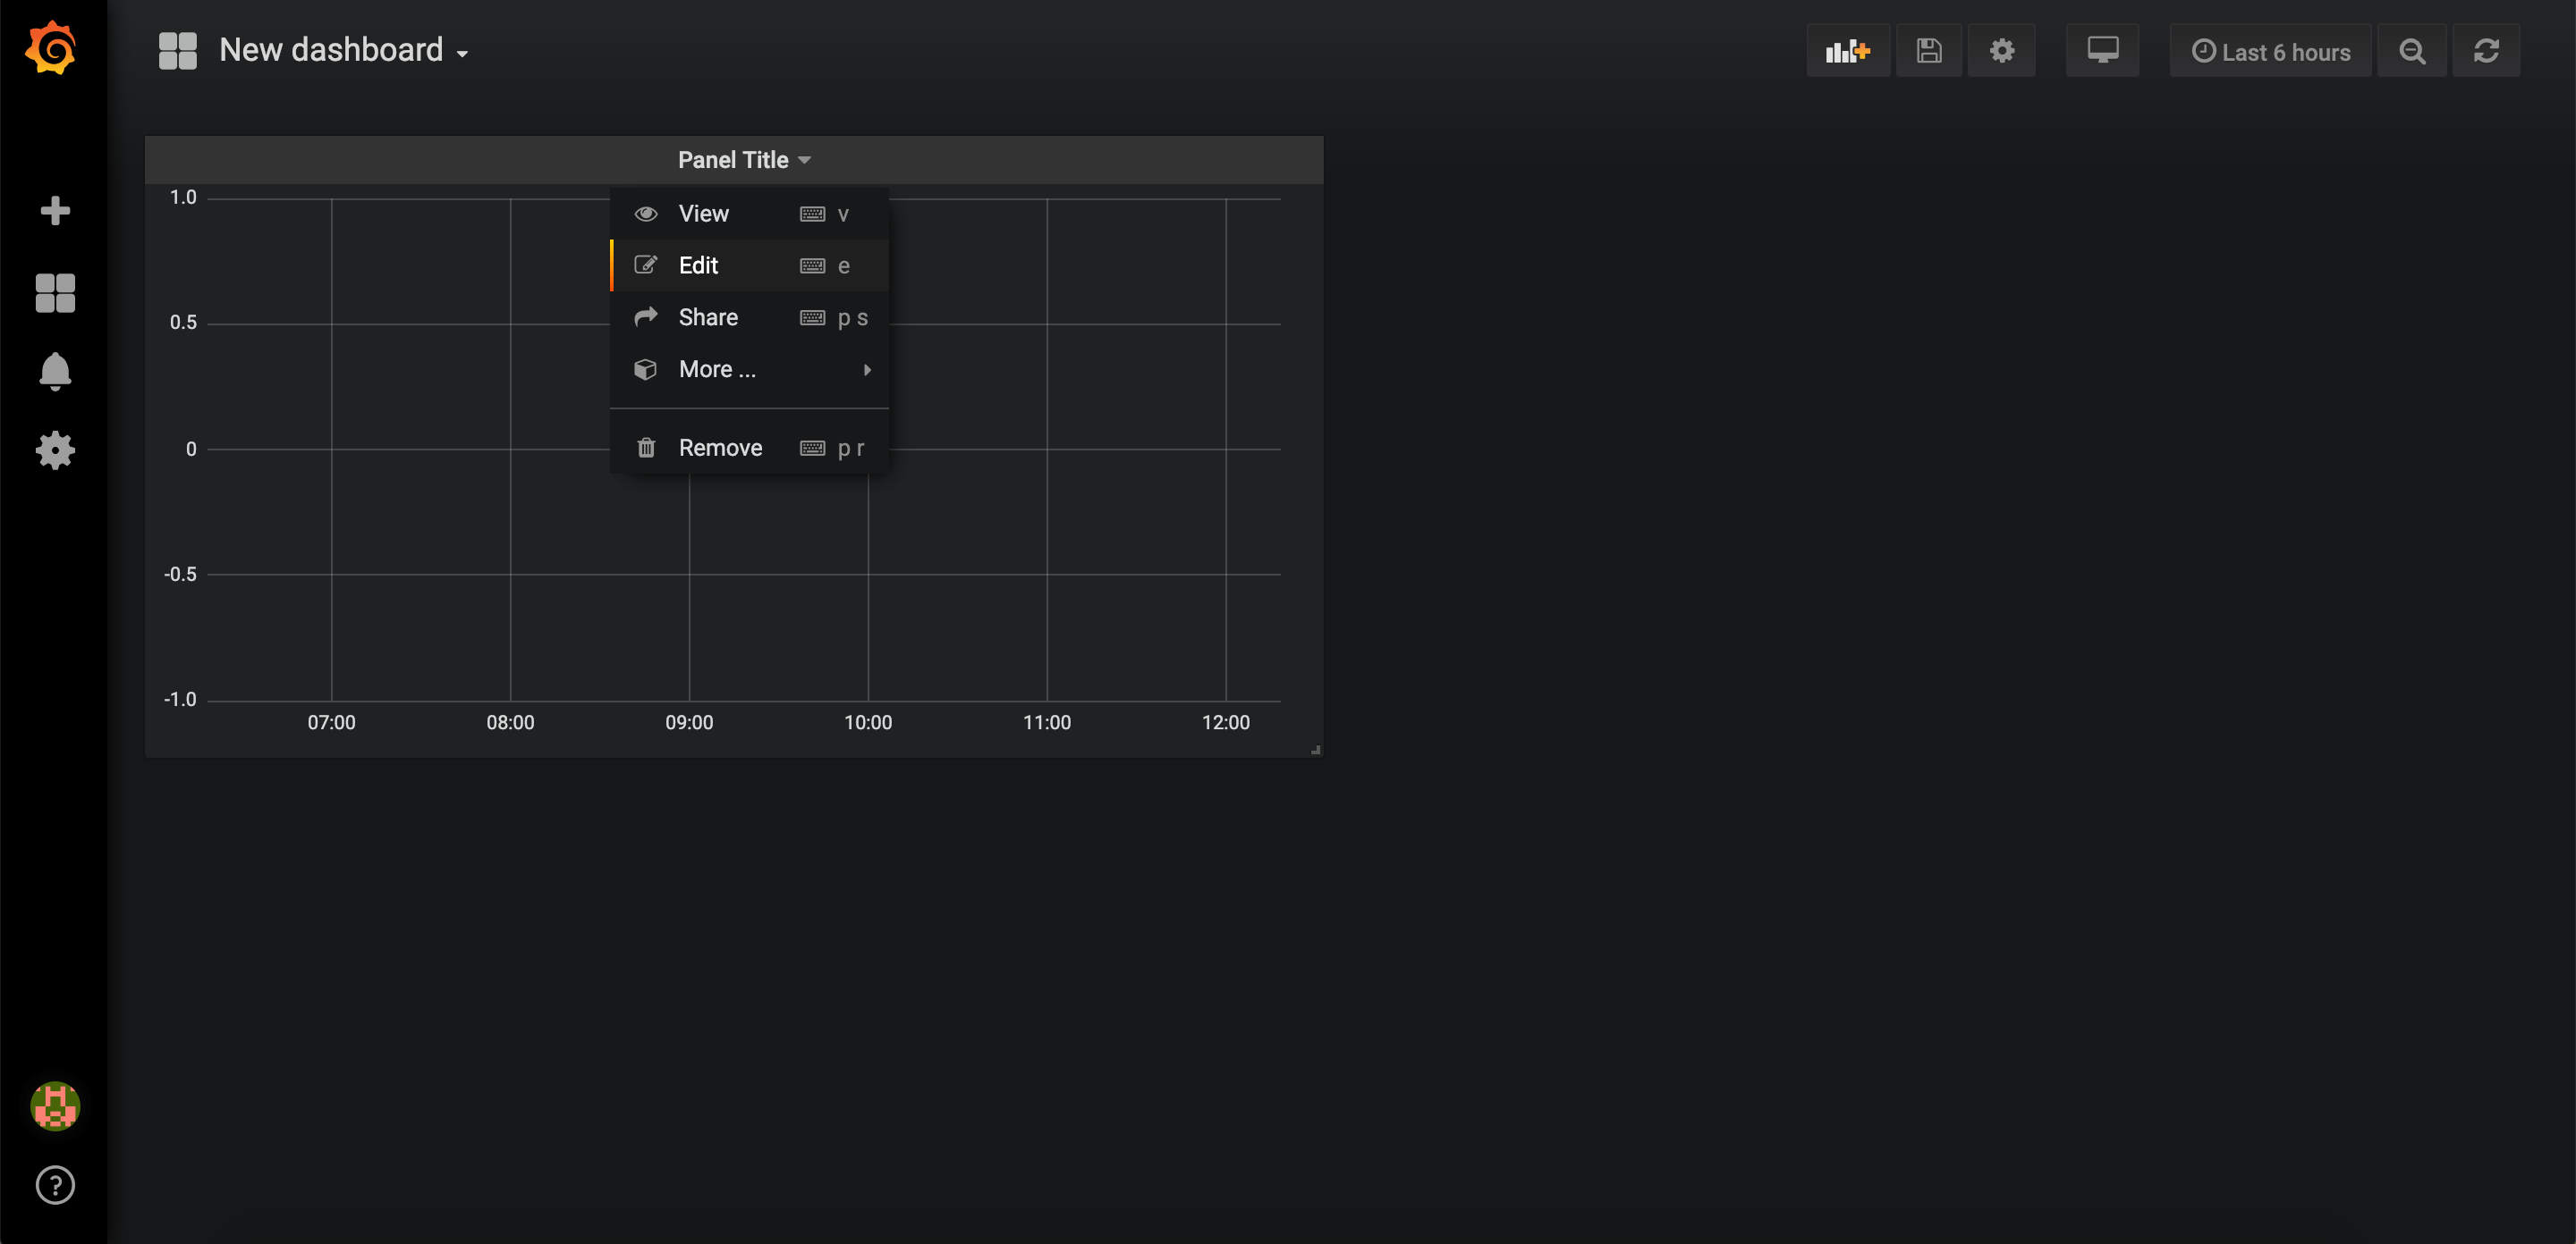Click the 07:00 x-axis label

[331, 722]
